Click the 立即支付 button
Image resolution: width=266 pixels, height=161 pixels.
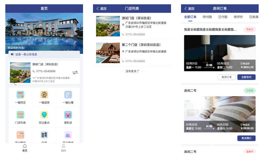pos(246,77)
